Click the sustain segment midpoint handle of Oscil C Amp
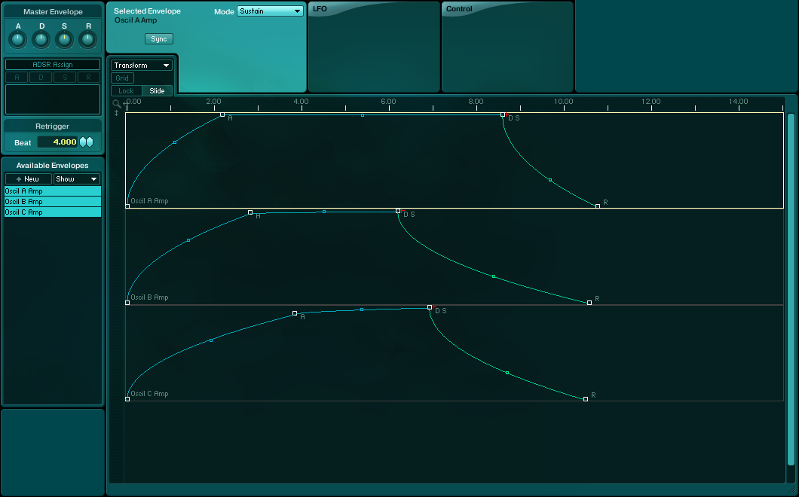This screenshot has width=799, height=497. coord(362,309)
